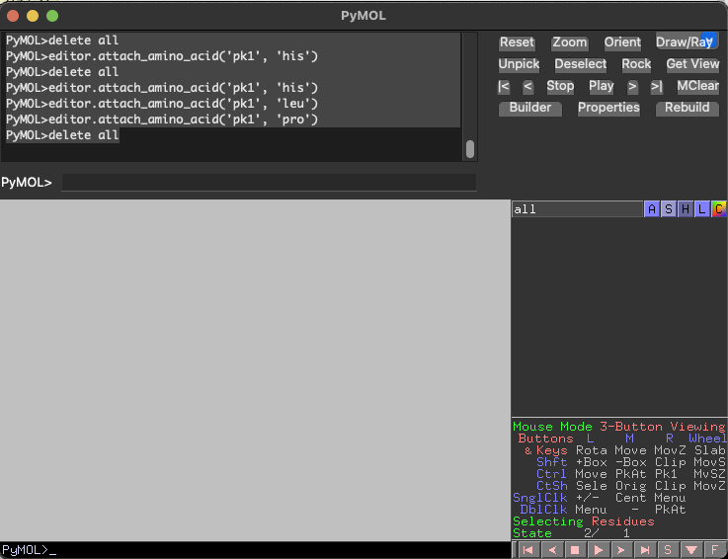728x559 pixels.
Task: Click the Orient button
Action: [622, 42]
